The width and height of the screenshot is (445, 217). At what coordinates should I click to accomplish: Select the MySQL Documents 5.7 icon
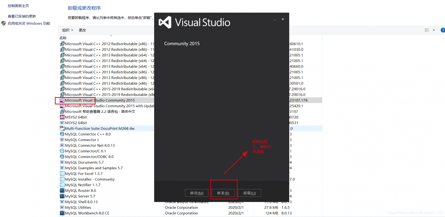[62, 162]
